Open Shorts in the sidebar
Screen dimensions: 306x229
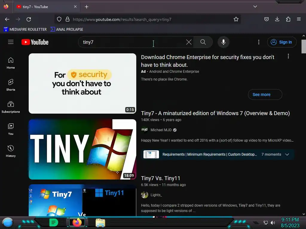coord(11,85)
